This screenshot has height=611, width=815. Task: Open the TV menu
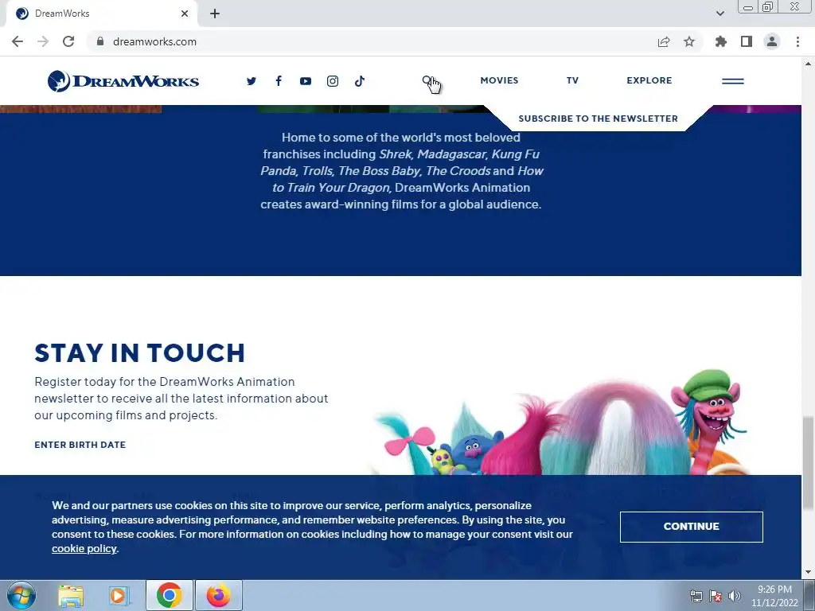click(572, 80)
